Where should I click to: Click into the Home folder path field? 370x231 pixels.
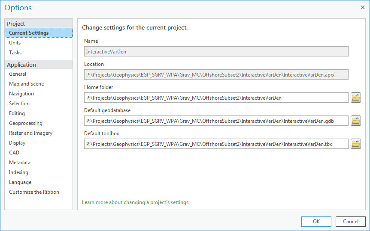coord(216,98)
